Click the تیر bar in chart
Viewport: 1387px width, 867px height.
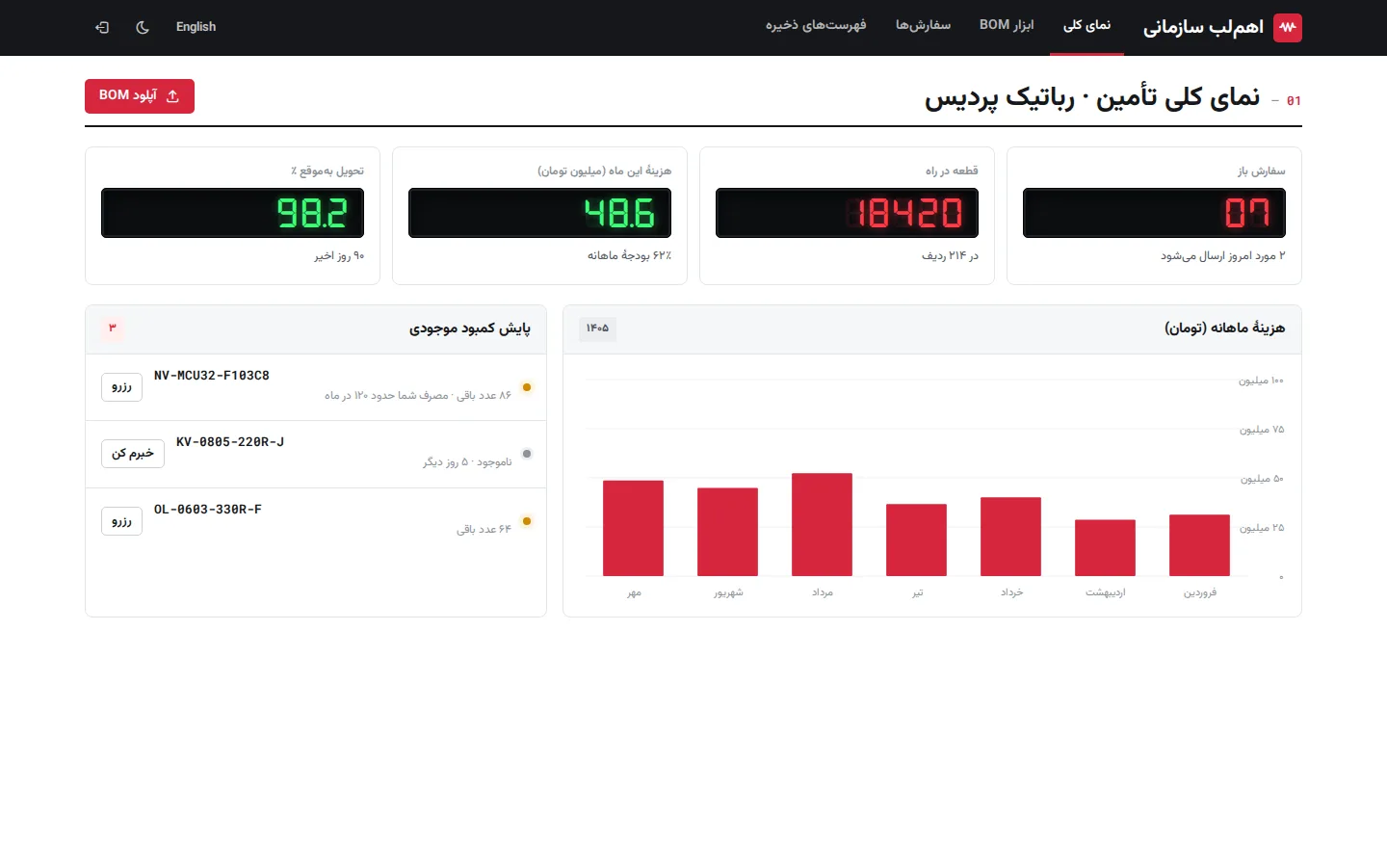pyautogui.click(x=916, y=540)
